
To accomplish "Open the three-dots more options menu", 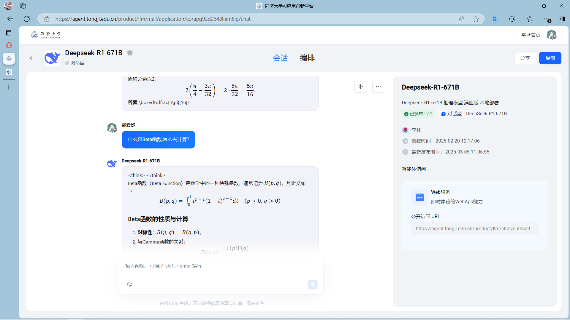I will tap(378, 87).
